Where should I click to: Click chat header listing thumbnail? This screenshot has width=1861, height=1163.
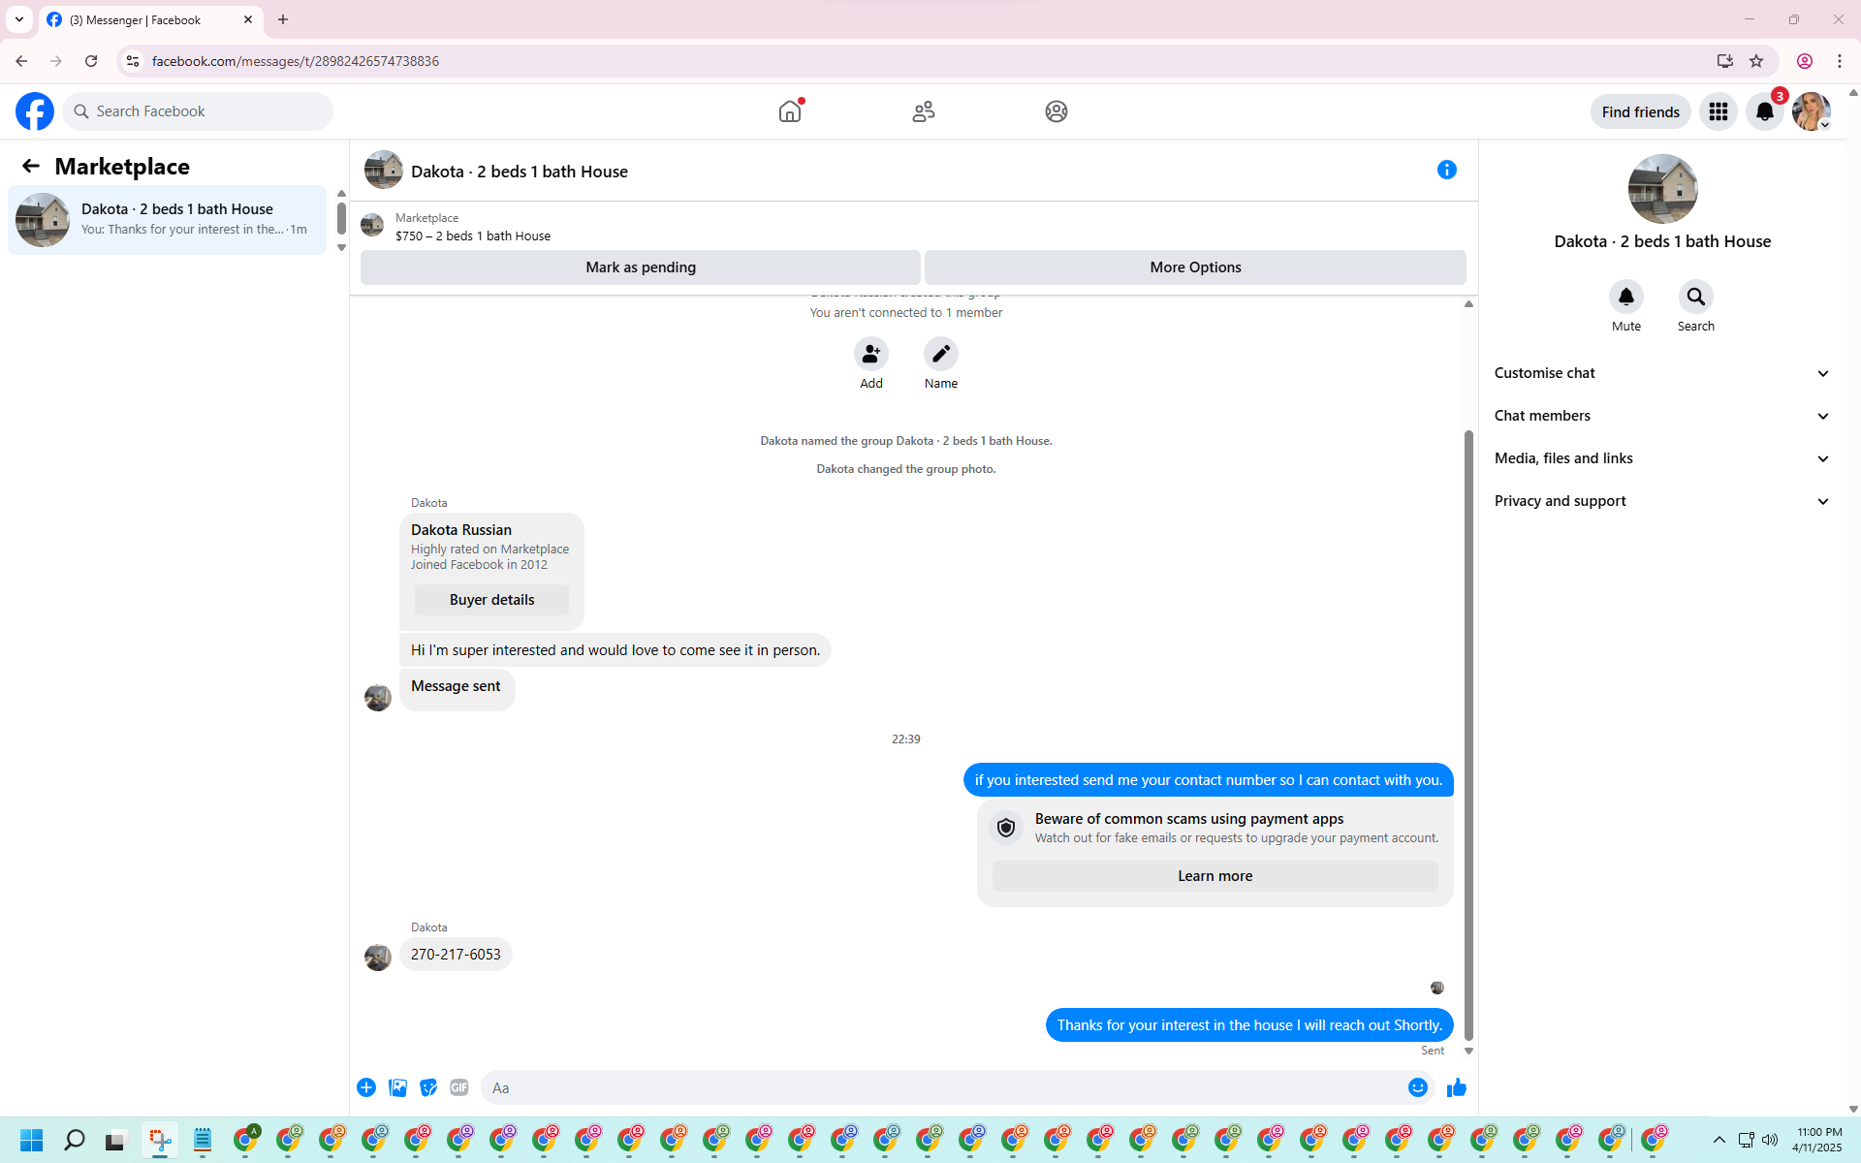[x=384, y=170]
